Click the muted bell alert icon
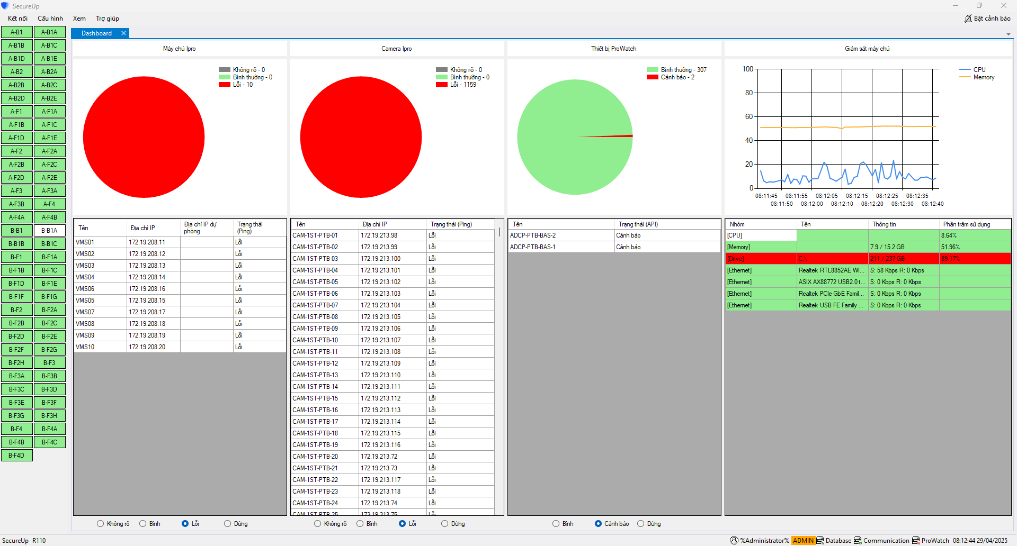 coord(968,19)
